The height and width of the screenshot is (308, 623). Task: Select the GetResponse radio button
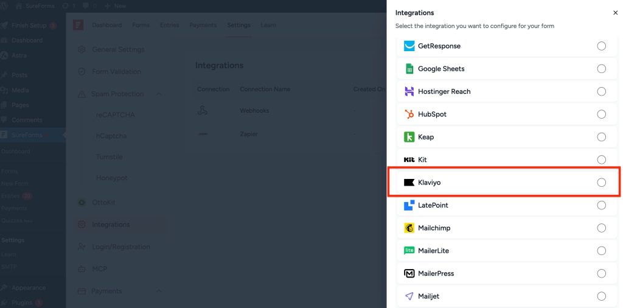[602, 46]
